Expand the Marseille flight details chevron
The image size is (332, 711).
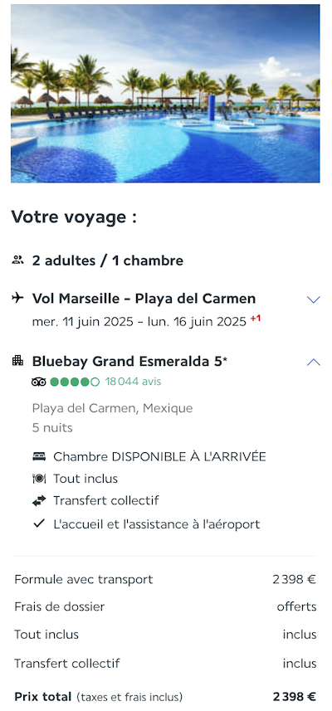click(314, 299)
